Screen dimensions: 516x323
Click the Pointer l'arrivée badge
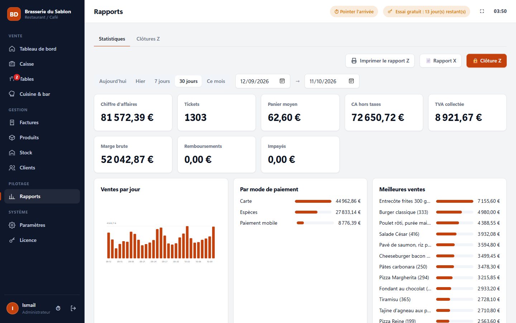[x=354, y=11]
